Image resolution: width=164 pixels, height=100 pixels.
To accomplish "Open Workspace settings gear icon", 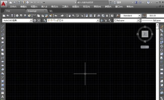I will click(35, 21).
